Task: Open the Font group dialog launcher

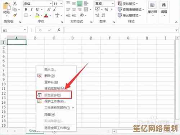Action: pos(62,22)
